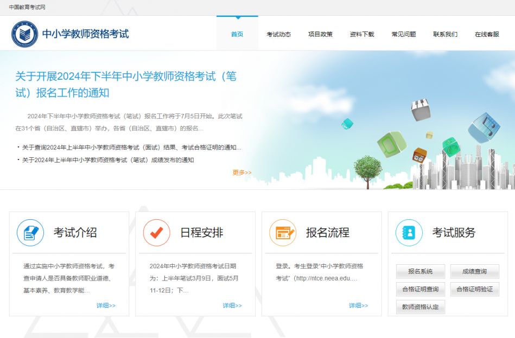This screenshot has width=515, height=338.
Task: Open 2024年上半年笔试成绩发布的通知 link
Action: click(108, 160)
